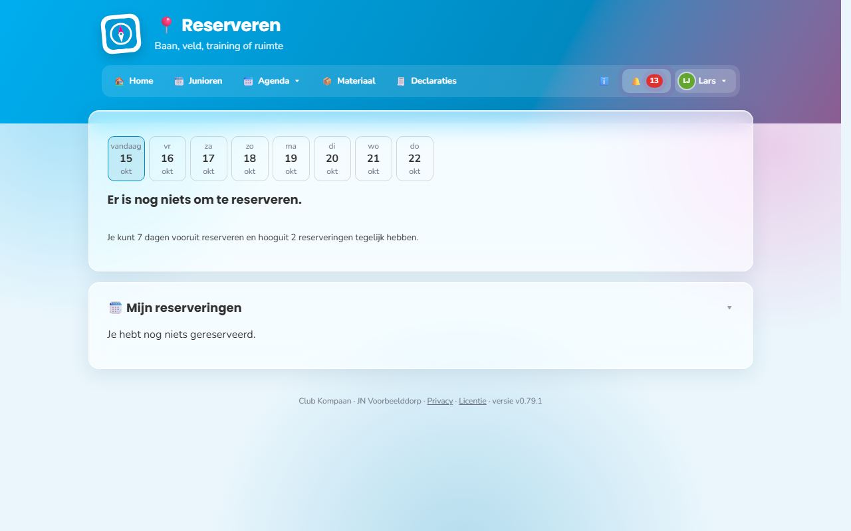Viewport: 851px width, 531px height.
Task: Open the Home menu item
Action: [134, 81]
